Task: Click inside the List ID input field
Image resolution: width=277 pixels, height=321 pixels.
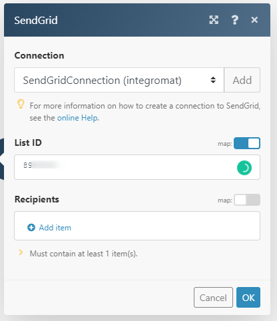Action: [125, 167]
